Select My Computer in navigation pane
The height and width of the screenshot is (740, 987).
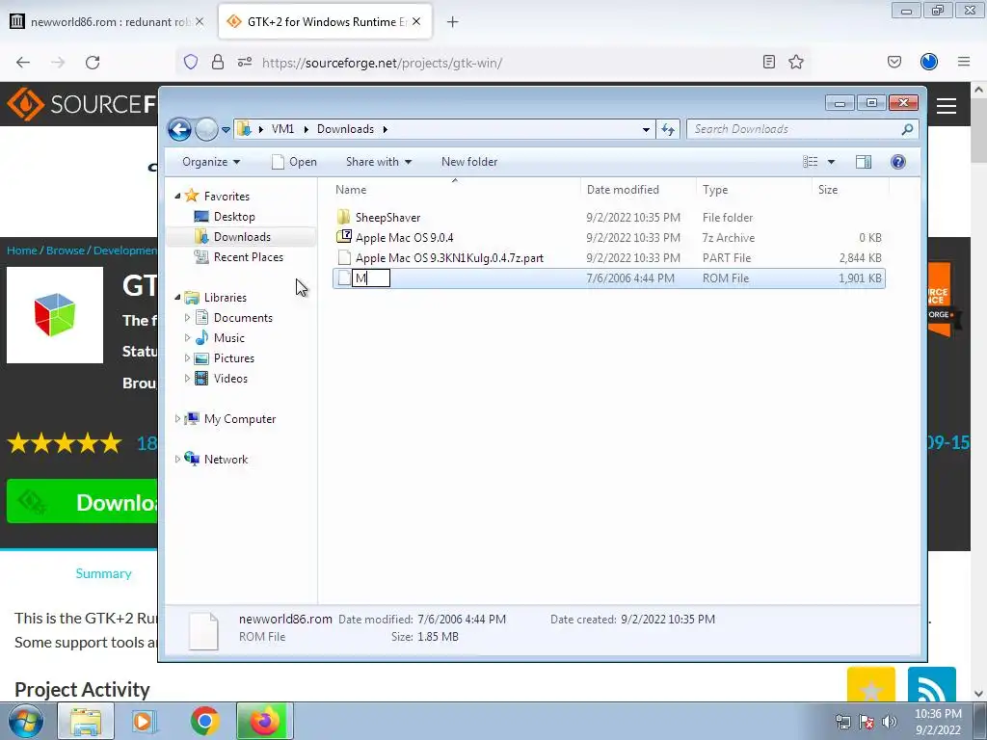coord(239,419)
